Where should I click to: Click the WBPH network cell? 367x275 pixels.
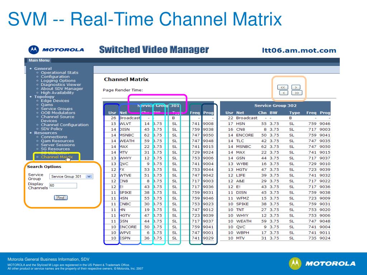(243, 233)
